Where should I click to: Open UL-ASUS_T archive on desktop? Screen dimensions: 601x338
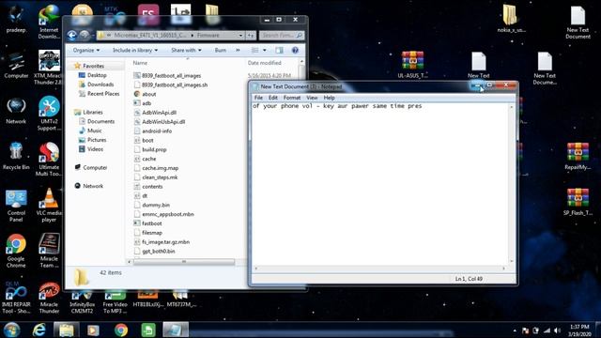pos(412,65)
